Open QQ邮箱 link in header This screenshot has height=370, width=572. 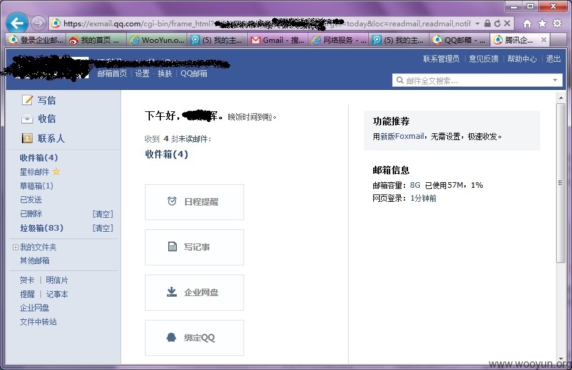[194, 73]
